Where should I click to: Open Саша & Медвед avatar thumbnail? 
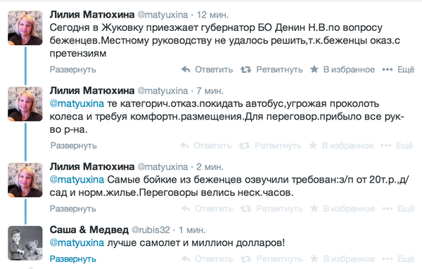point(25,243)
